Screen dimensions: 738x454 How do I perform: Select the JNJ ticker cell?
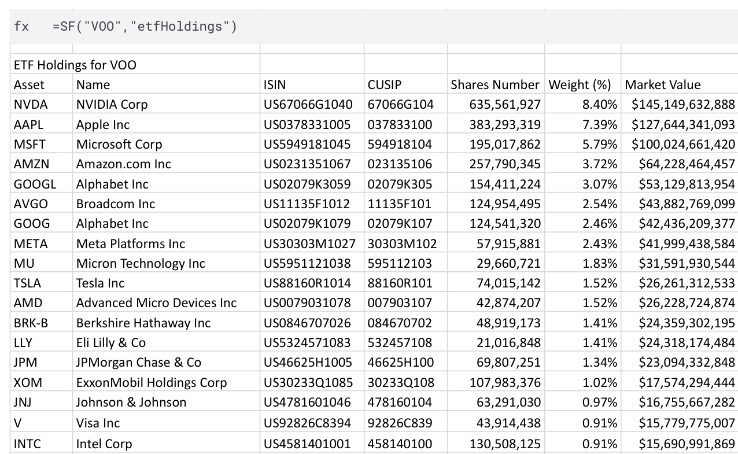pyautogui.click(x=42, y=402)
